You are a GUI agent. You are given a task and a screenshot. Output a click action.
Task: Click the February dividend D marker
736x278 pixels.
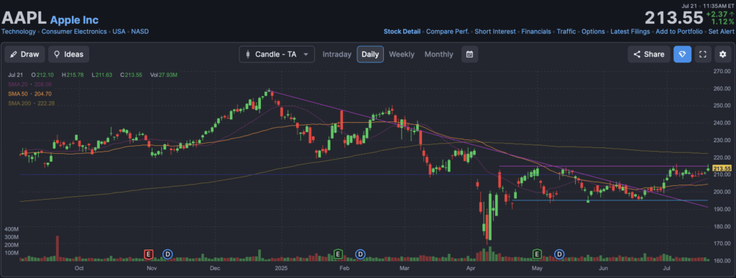click(x=360, y=254)
